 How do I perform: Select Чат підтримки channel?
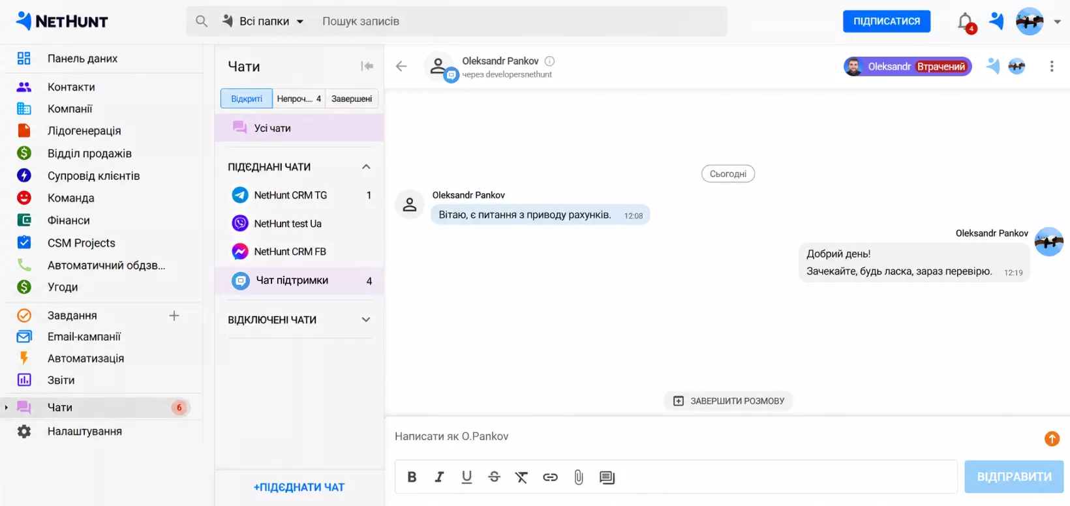tap(299, 280)
